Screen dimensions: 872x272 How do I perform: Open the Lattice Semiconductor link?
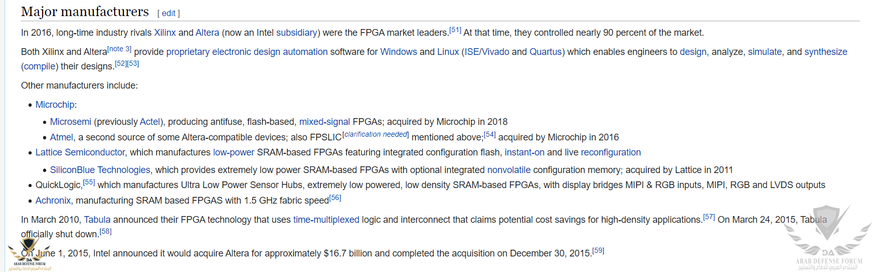pos(80,152)
